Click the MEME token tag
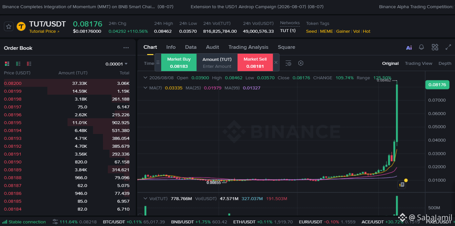 click(326, 31)
